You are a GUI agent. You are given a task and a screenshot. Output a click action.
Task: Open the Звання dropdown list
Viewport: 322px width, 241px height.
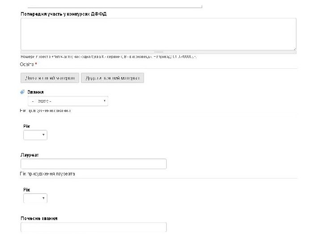tap(68, 101)
